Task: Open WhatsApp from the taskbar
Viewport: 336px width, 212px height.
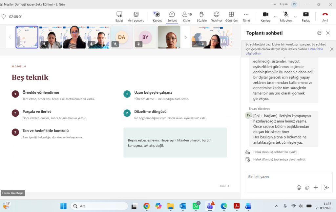Action: coord(196,206)
